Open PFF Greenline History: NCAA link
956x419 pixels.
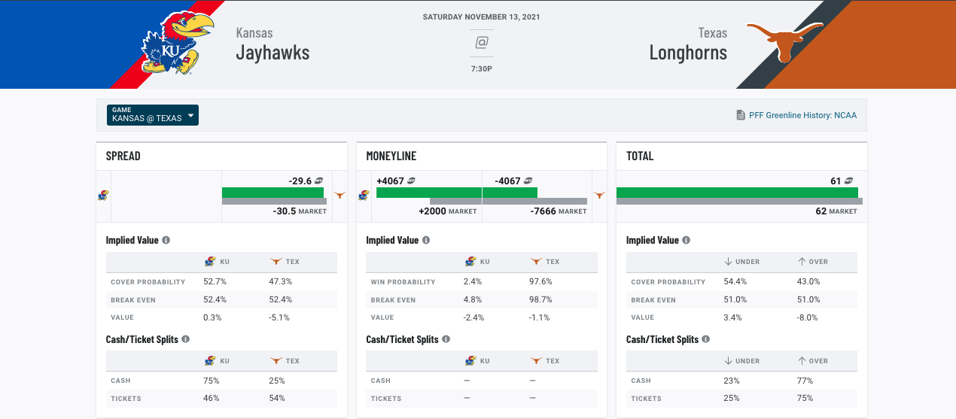[802, 116]
